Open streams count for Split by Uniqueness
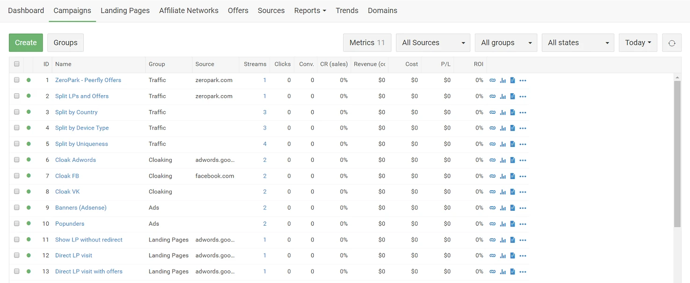 (265, 144)
